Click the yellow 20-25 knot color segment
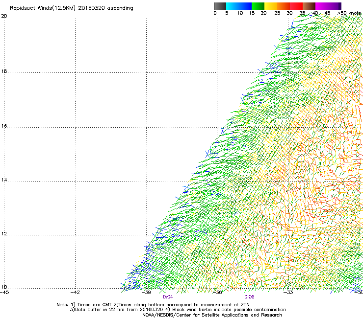 point(271,6)
